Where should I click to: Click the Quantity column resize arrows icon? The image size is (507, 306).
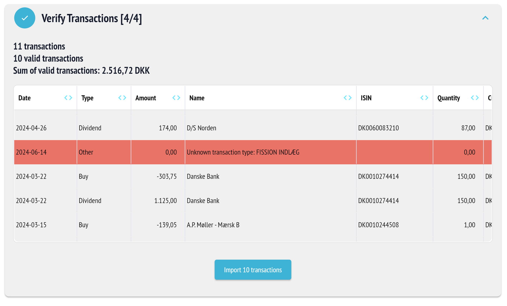(475, 98)
